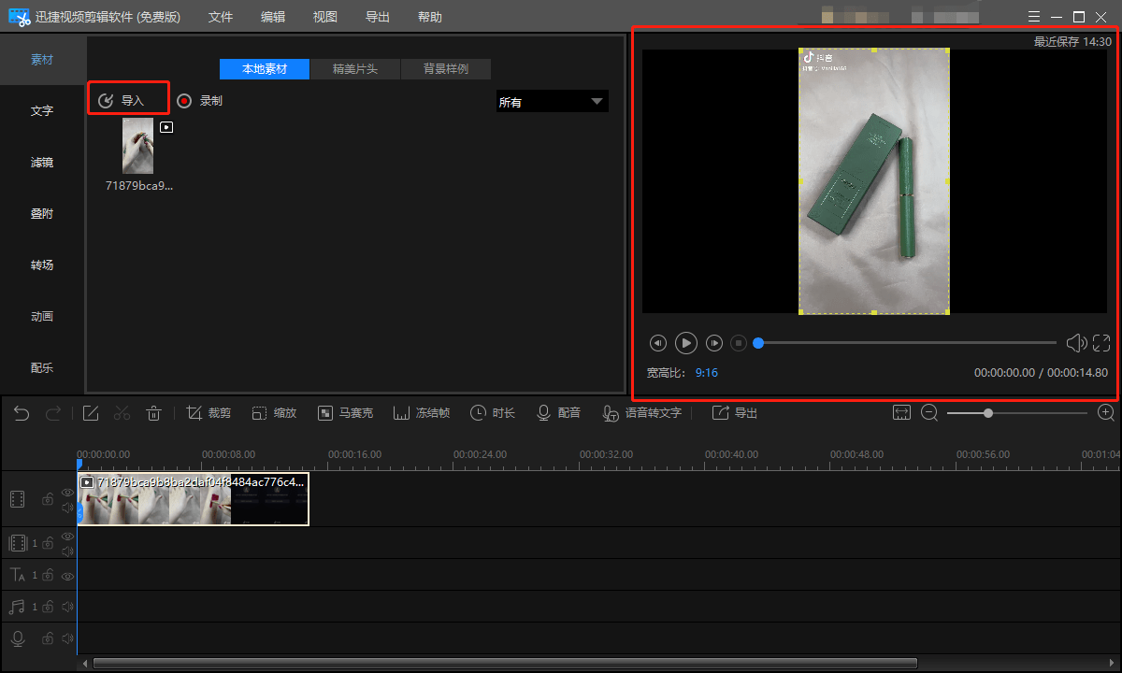1122x673 pixels.
Task: Open the hamburger menu in title bar
Action: 1033,17
